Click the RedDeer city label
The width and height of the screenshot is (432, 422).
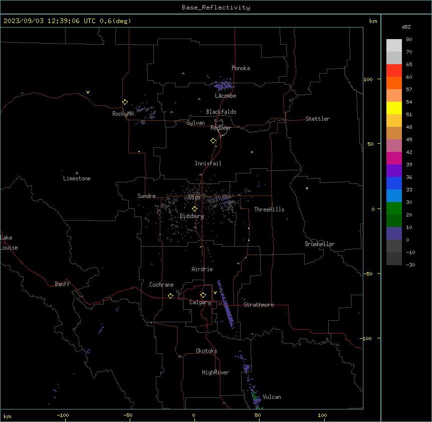pyautogui.click(x=221, y=128)
